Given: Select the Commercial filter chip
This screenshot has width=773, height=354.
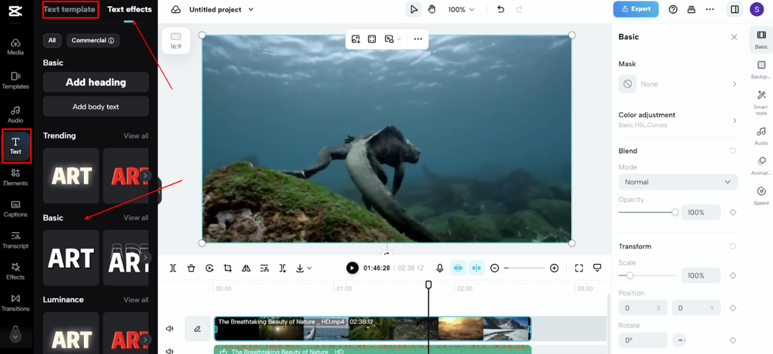Looking at the screenshot, I should pyautogui.click(x=93, y=40).
